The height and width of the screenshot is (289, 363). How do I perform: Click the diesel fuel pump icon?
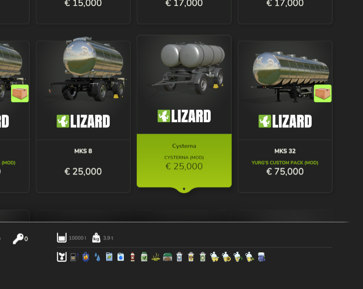pyautogui.click(x=74, y=257)
